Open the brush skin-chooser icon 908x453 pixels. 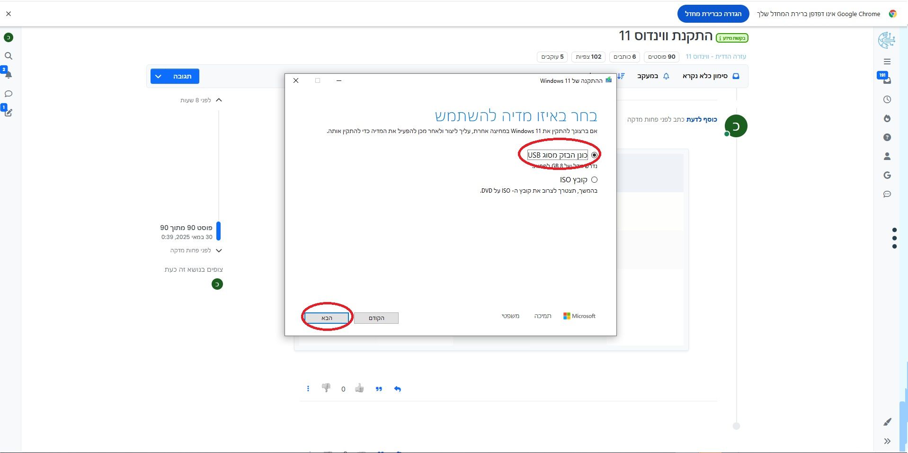[887, 422]
